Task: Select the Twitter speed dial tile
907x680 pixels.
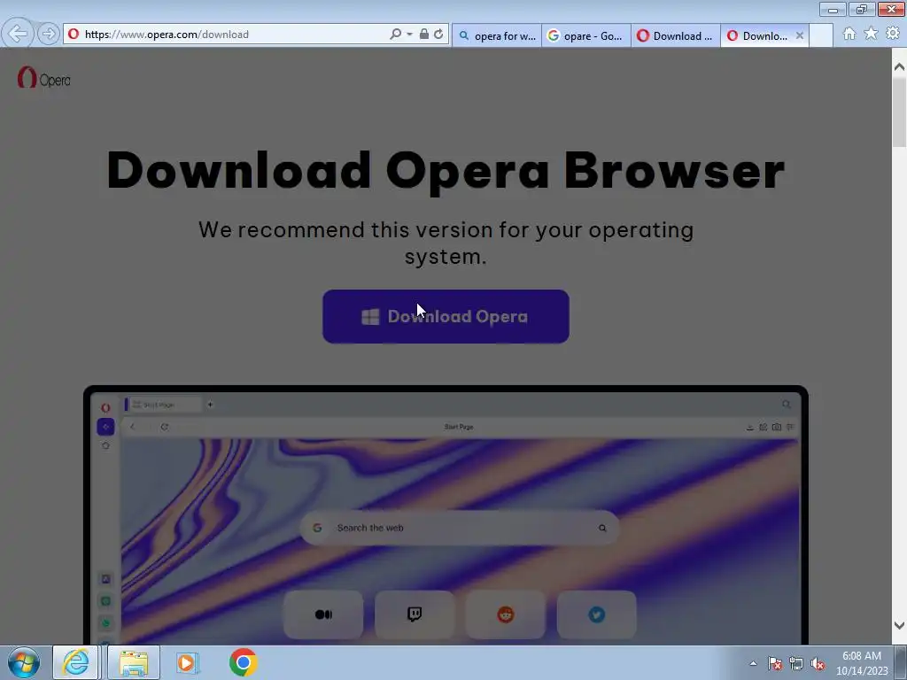Action: (x=596, y=614)
